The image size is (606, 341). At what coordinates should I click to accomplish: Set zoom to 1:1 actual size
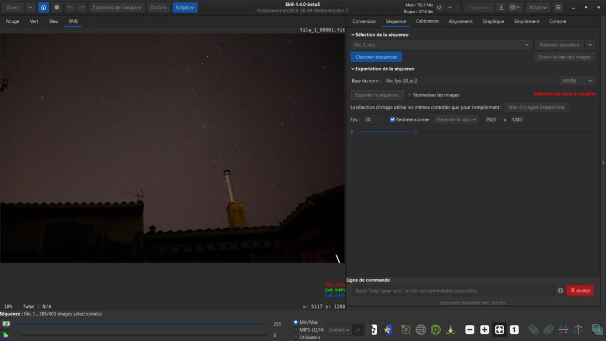point(514,330)
